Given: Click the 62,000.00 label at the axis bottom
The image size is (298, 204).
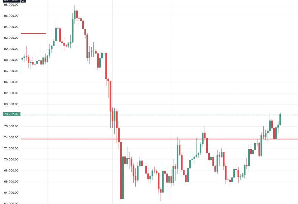Looking at the screenshot, I should 11,203.
